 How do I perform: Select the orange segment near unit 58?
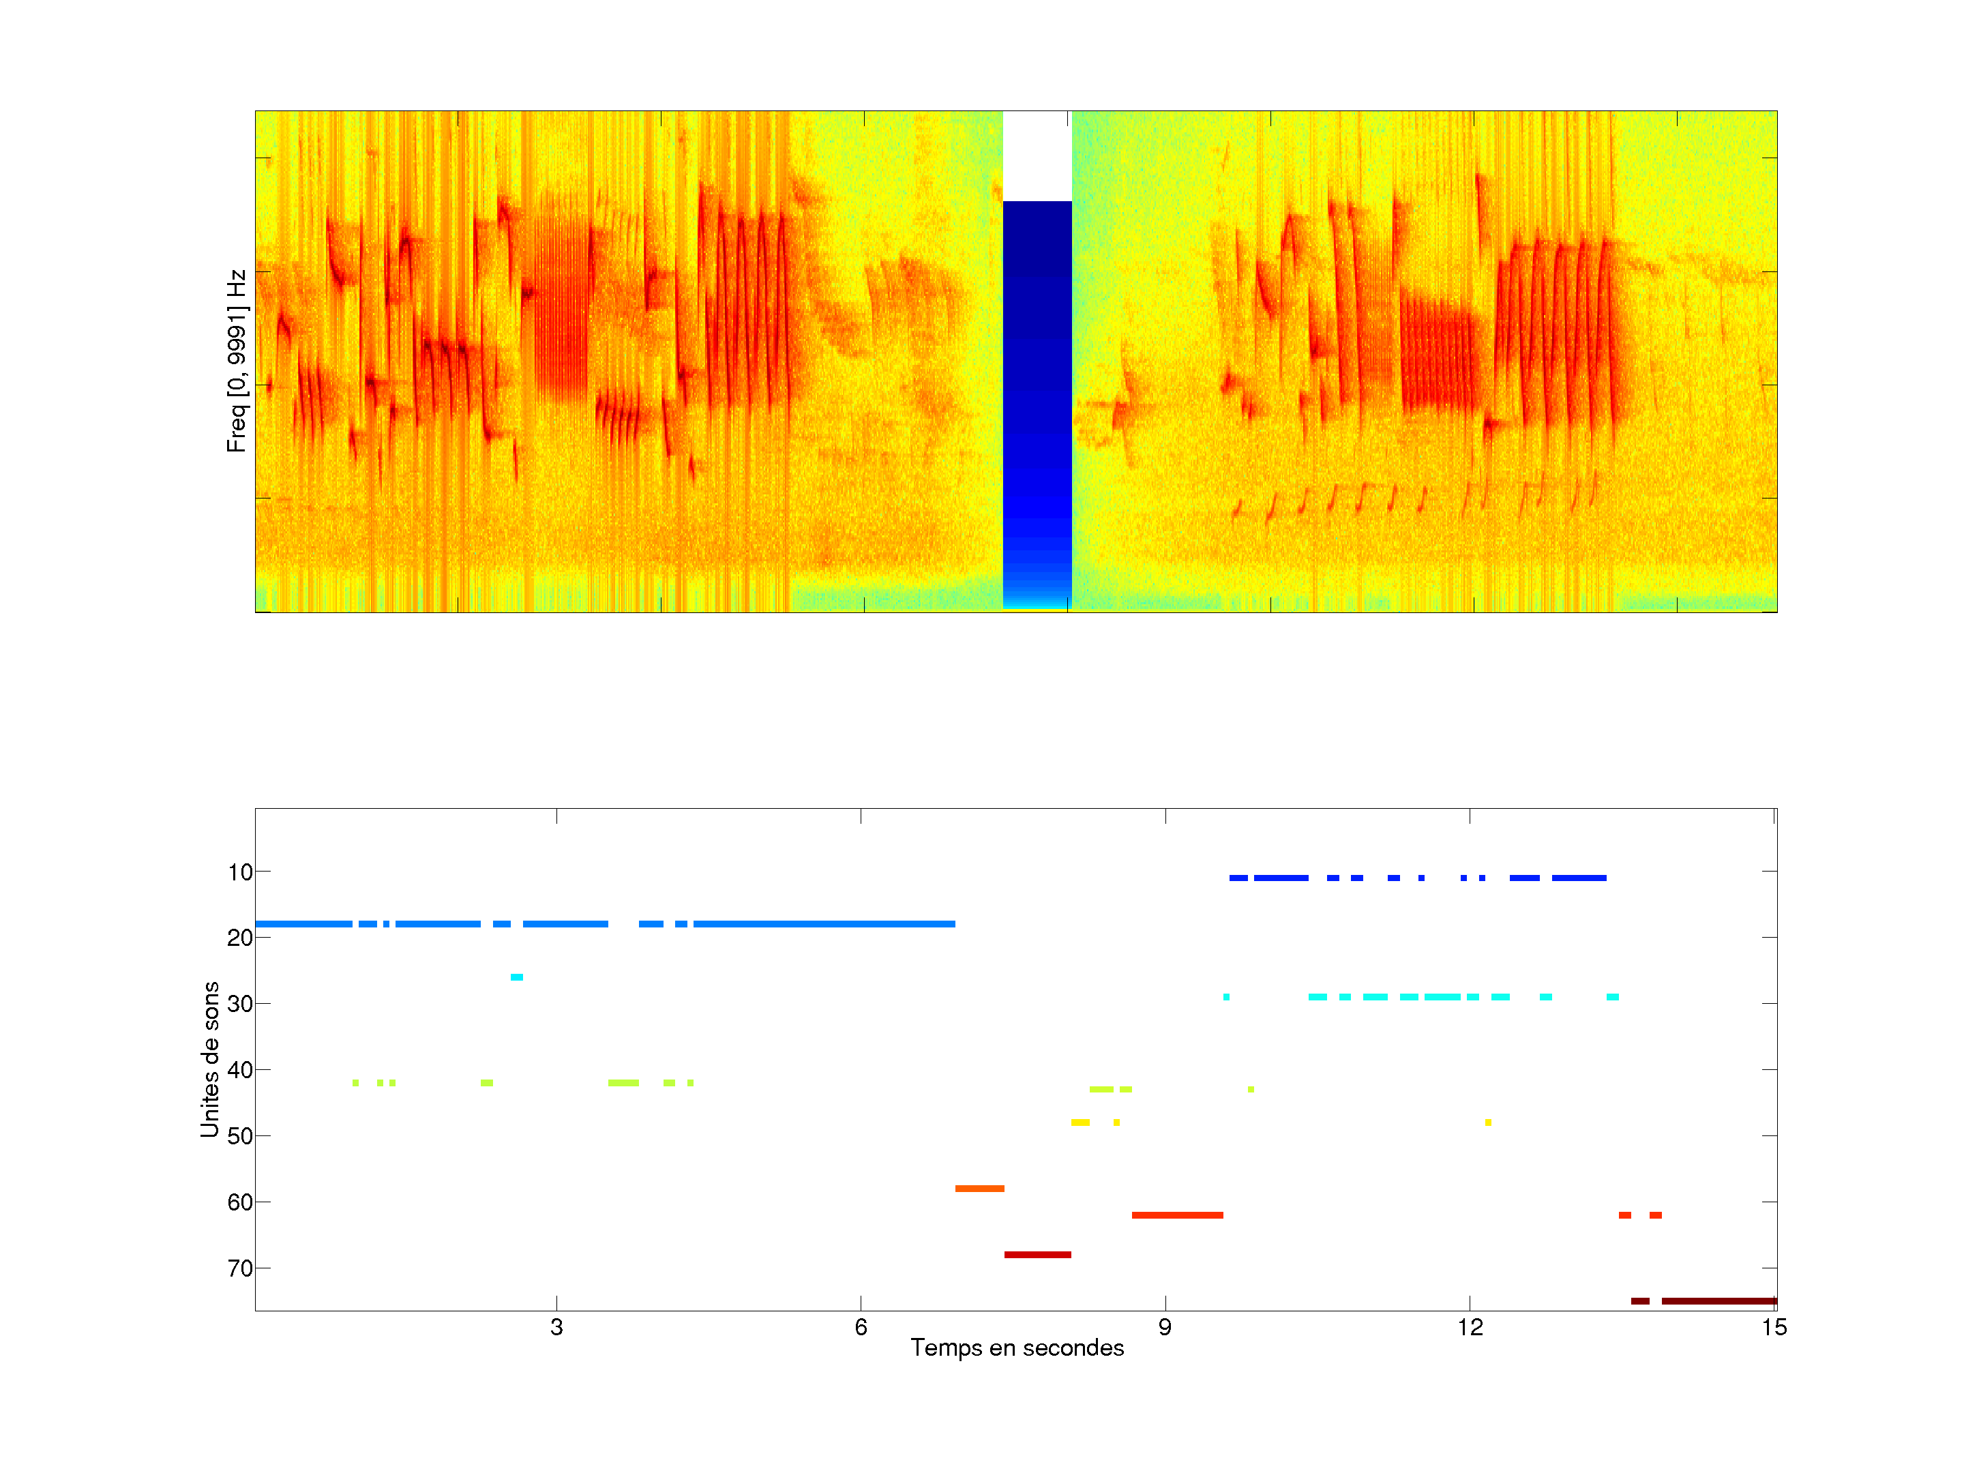click(x=979, y=1188)
